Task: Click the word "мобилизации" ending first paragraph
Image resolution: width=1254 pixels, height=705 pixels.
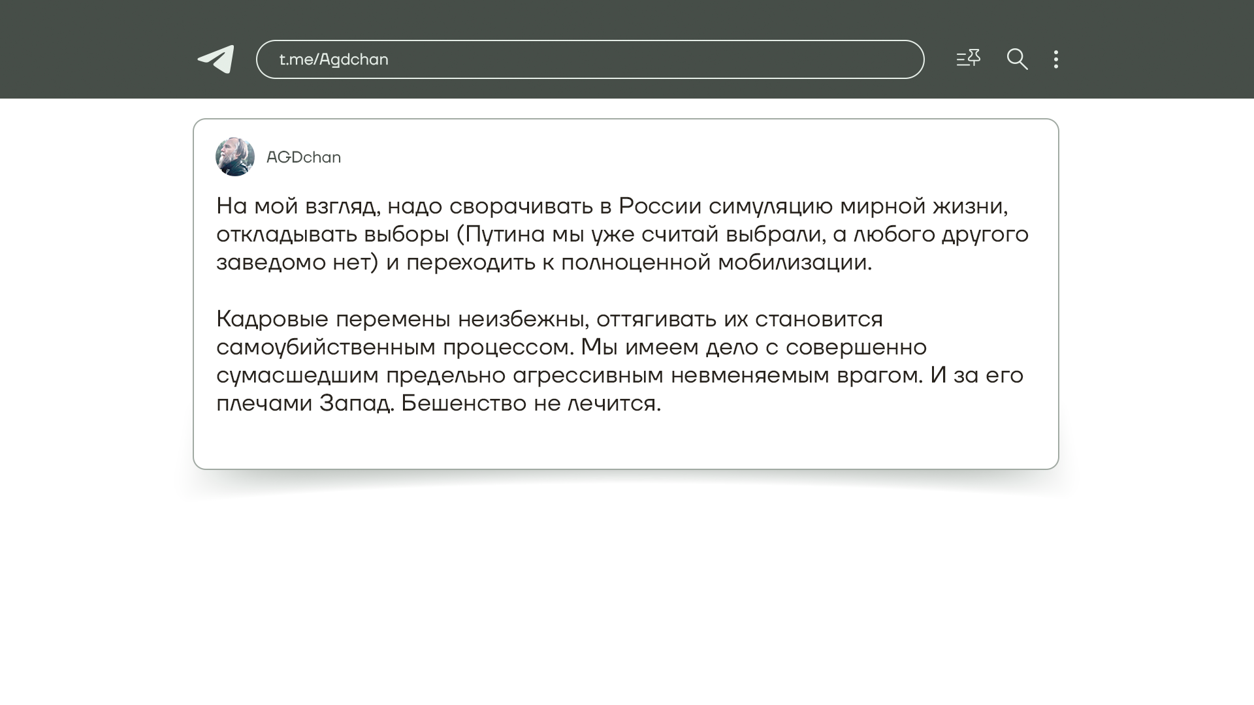Action: [x=794, y=262]
